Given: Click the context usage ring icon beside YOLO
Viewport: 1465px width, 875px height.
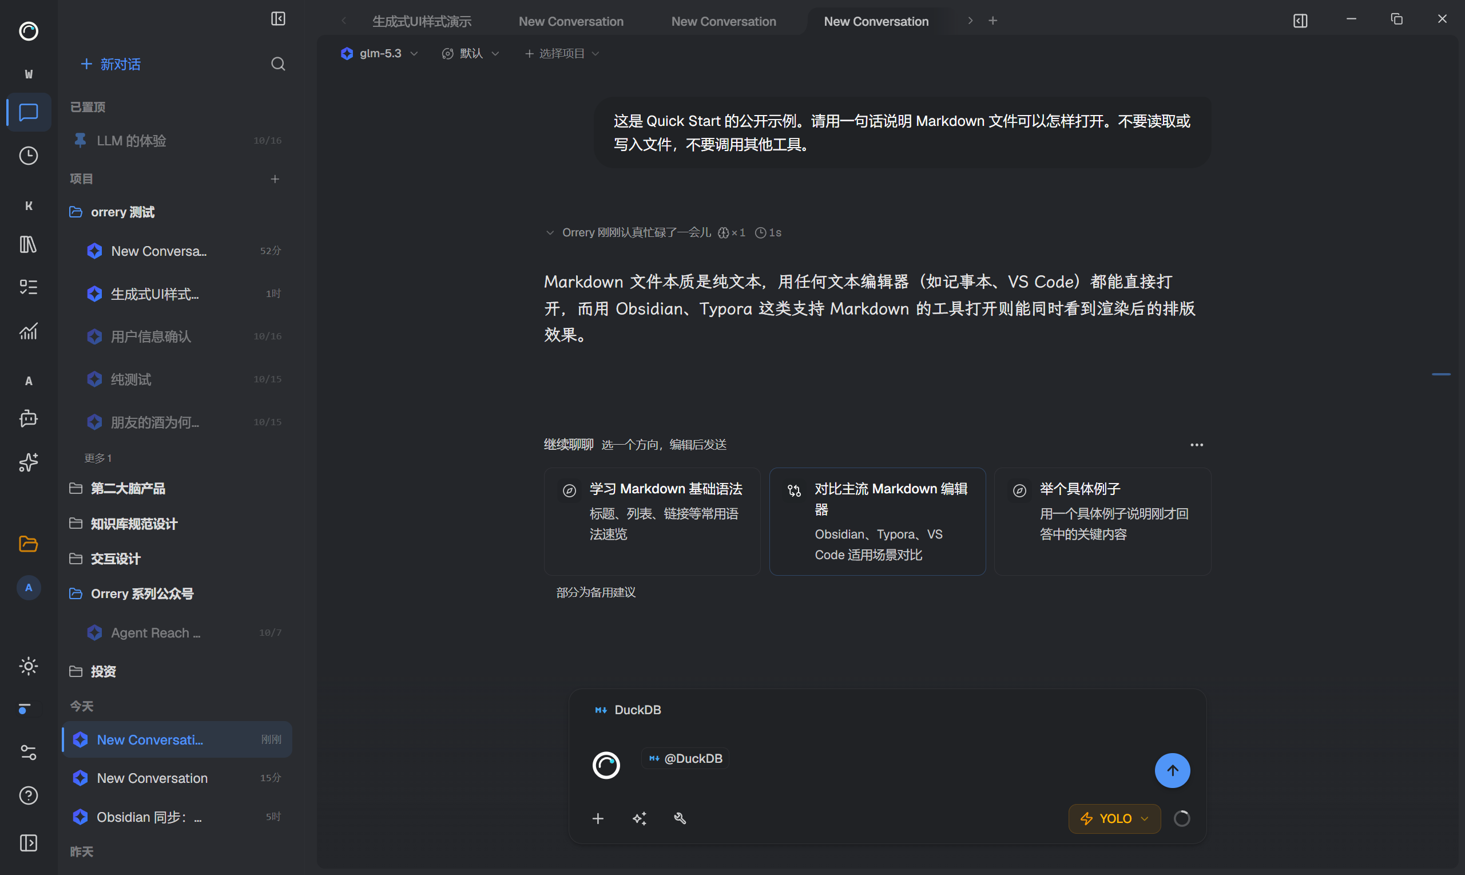Looking at the screenshot, I should [x=1182, y=818].
